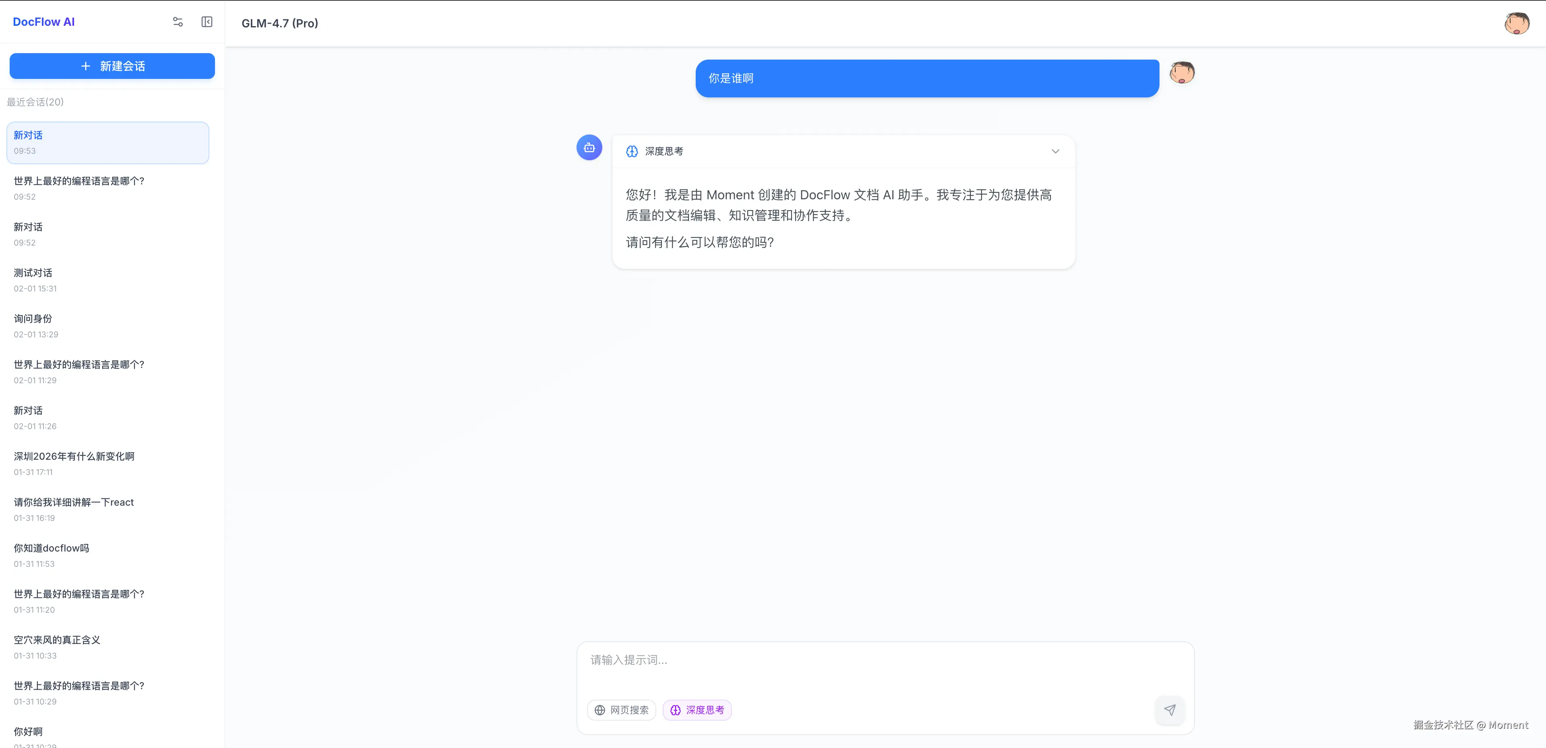
Task: Click the globe icon in 网页搜索 pill
Action: [x=599, y=710]
